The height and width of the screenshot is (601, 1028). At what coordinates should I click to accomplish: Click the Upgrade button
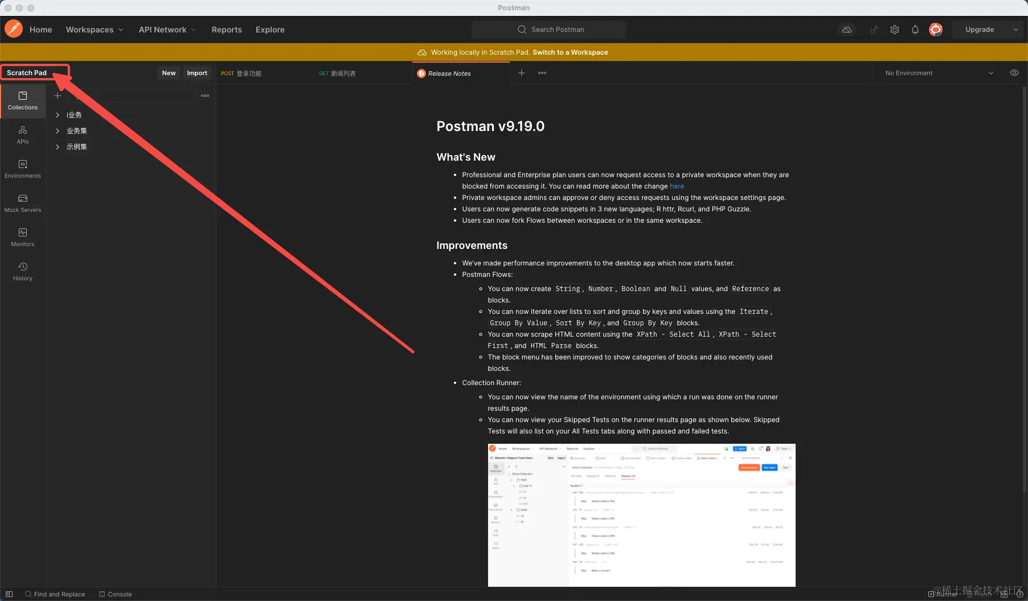(980, 30)
